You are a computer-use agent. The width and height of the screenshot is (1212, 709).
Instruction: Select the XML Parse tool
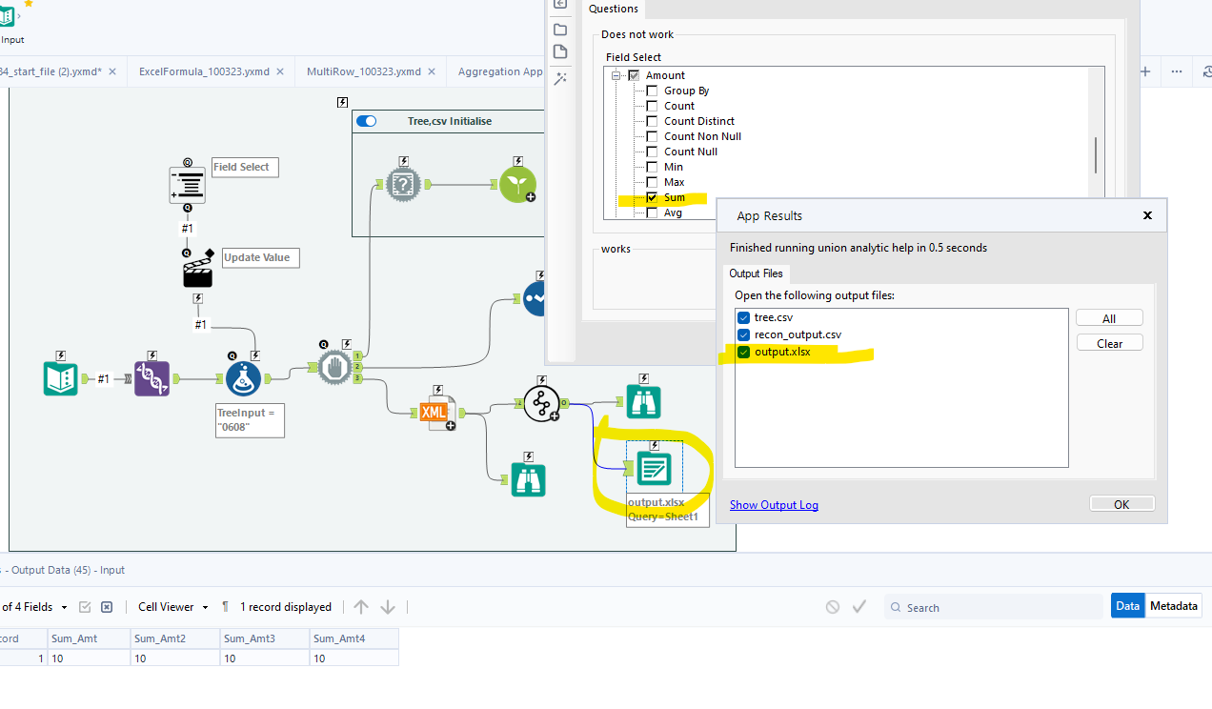click(x=434, y=412)
